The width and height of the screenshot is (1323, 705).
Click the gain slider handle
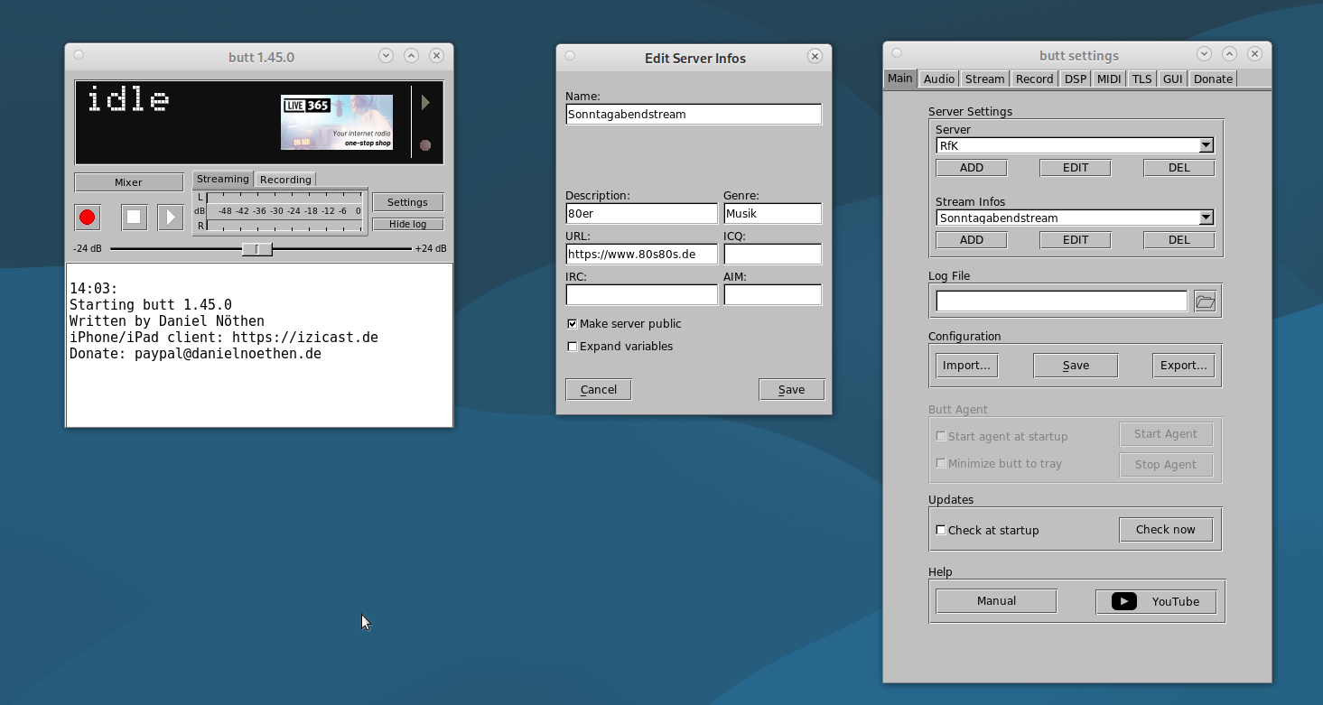click(257, 249)
